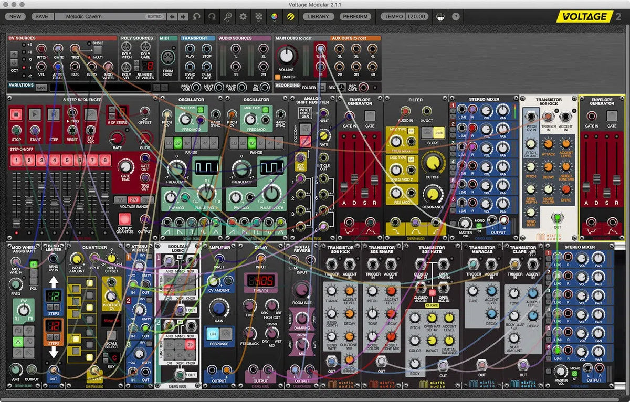Enable step 3 in the Step On/Off row
The image size is (630, 402).
[41, 159]
